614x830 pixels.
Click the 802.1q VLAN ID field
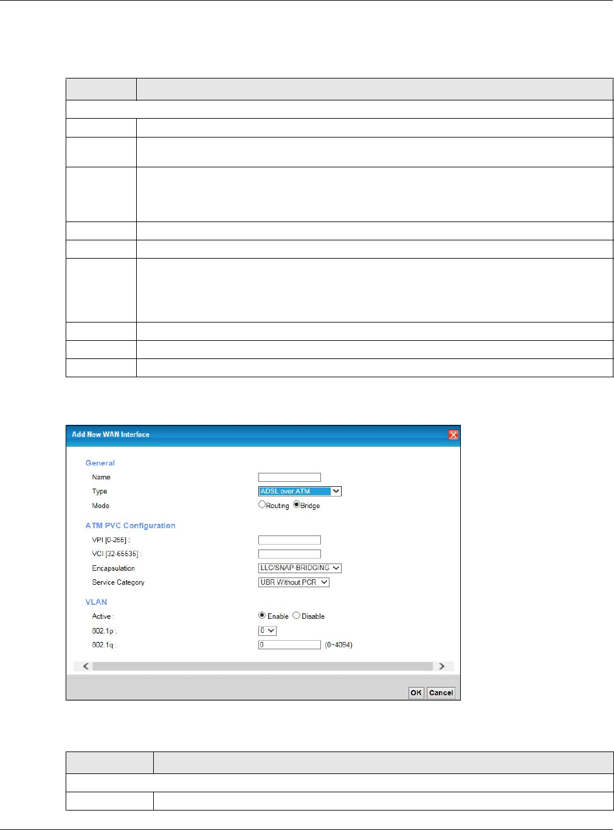[x=289, y=645]
